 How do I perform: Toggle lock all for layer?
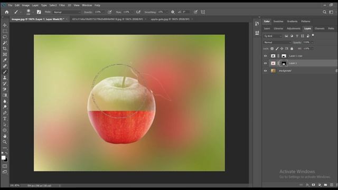click(x=292, y=49)
